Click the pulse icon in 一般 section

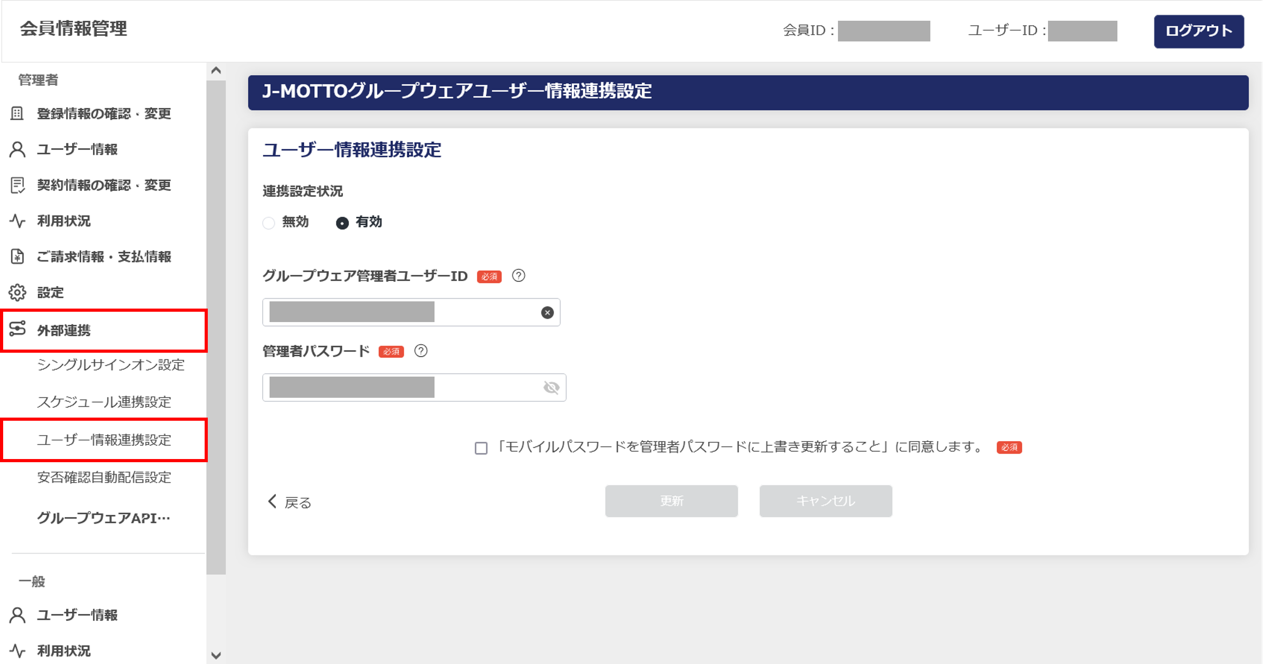tap(17, 651)
